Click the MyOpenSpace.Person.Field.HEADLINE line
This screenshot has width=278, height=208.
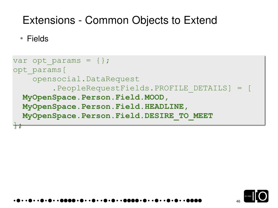pyautogui.click(x=105, y=107)
